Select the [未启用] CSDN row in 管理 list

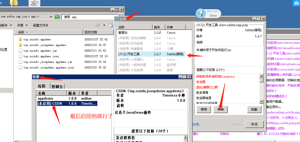tap(67, 103)
